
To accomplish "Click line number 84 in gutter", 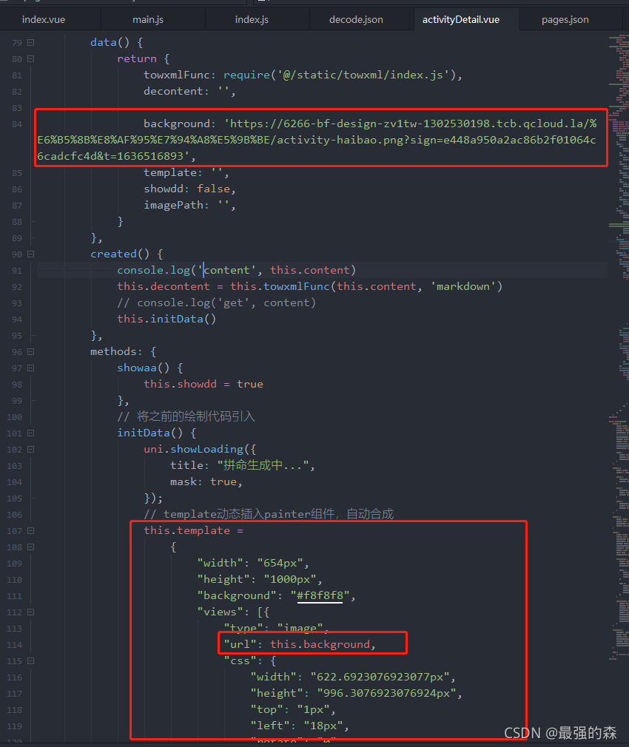I will point(17,124).
